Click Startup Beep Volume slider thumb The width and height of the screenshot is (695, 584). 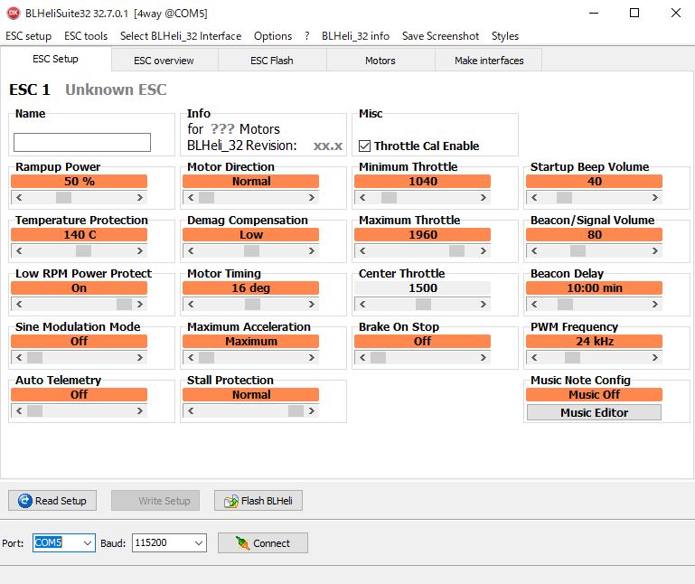(x=564, y=197)
